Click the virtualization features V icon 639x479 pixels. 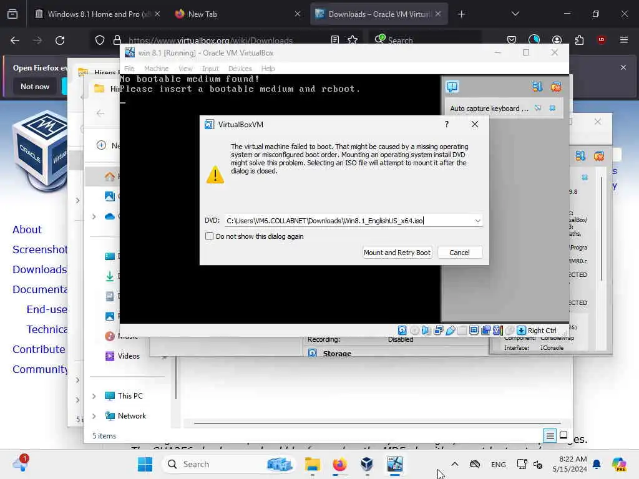(497, 331)
